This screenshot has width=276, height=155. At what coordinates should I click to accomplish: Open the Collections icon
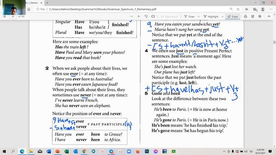[x=255, y=9]
